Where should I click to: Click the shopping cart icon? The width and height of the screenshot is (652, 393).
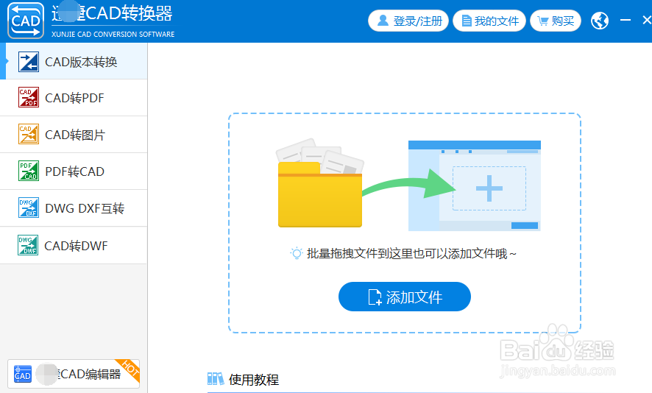[x=543, y=21]
